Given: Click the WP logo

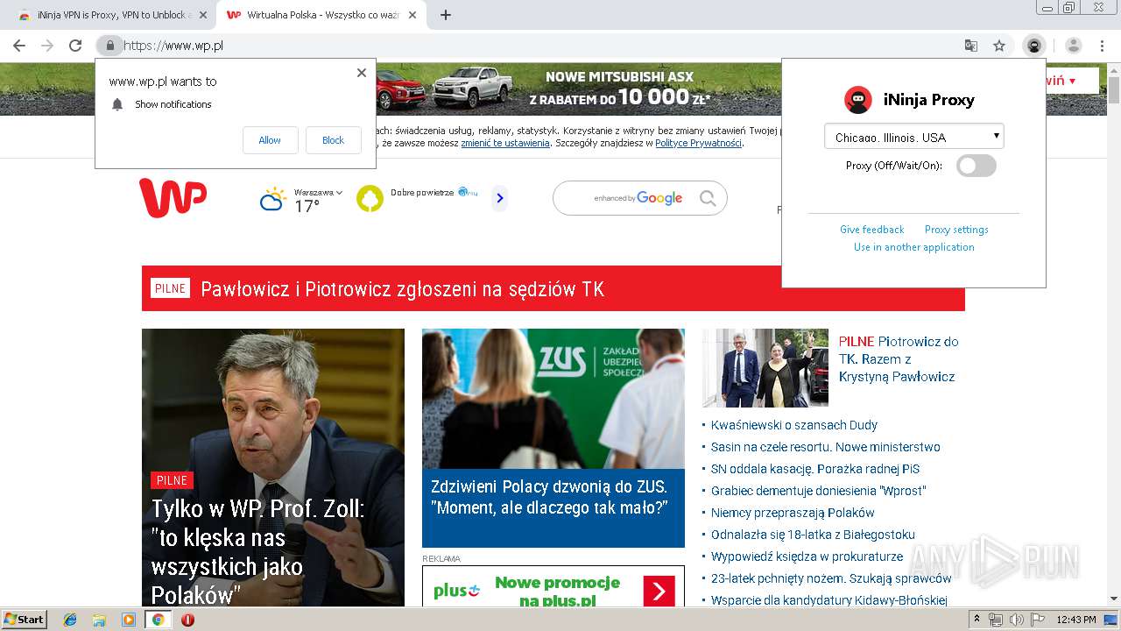Looking at the screenshot, I should click(x=173, y=198).
